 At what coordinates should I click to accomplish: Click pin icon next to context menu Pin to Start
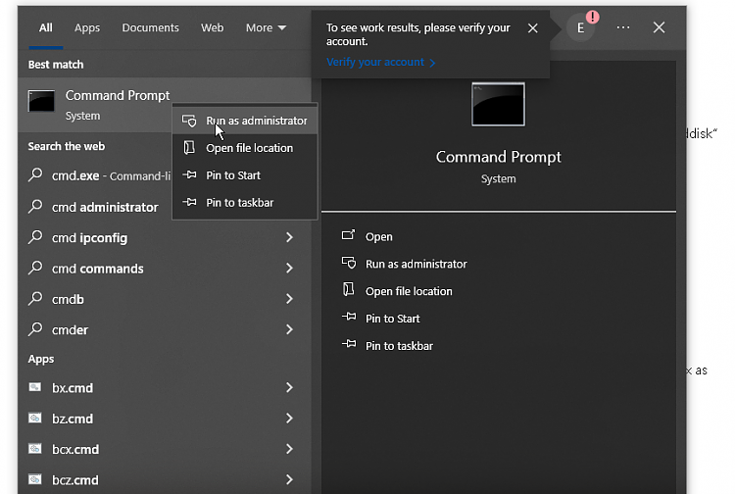click(189, 174)
